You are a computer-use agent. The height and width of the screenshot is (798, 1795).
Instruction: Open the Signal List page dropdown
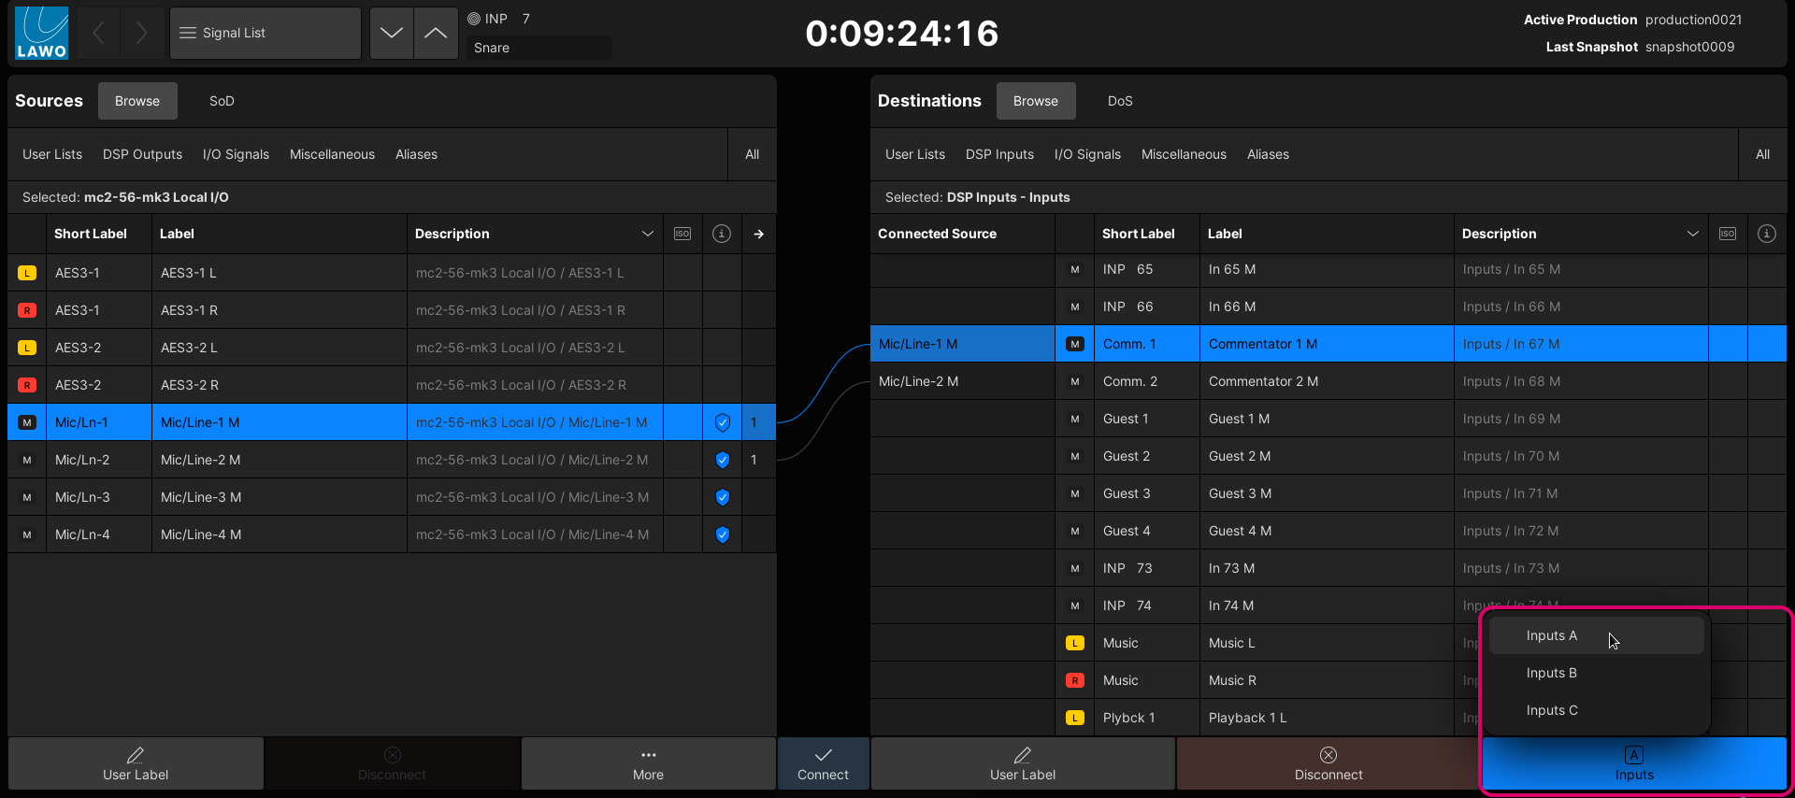coord(266,34)
